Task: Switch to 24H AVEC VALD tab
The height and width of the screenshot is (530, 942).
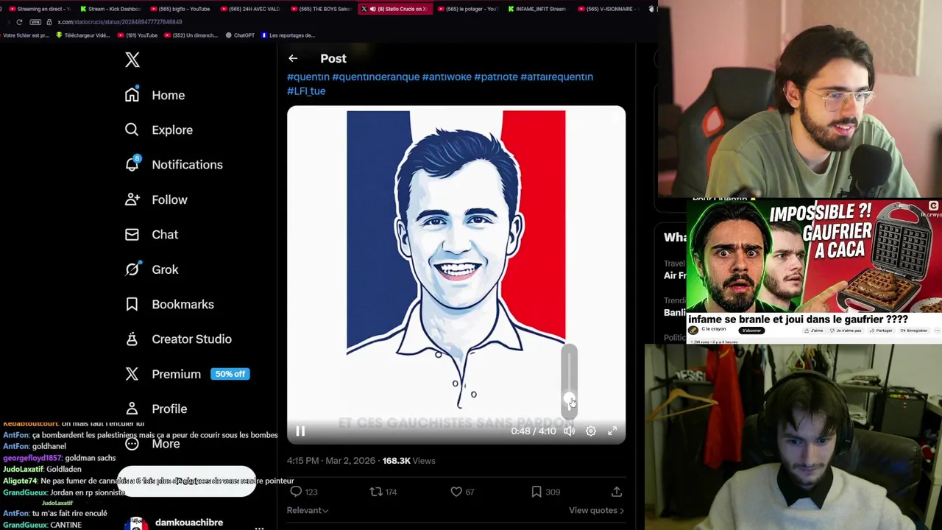Action: click(250, 9)
